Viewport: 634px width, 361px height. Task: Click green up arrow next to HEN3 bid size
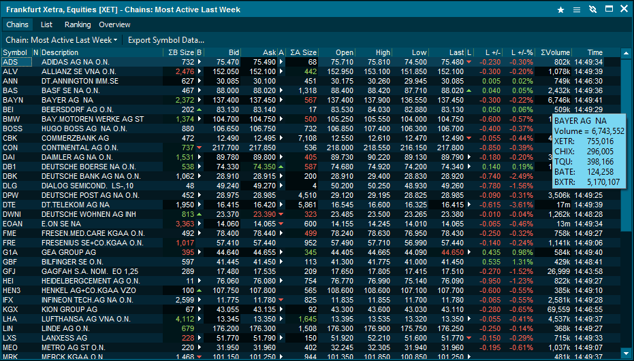(199, 290)
